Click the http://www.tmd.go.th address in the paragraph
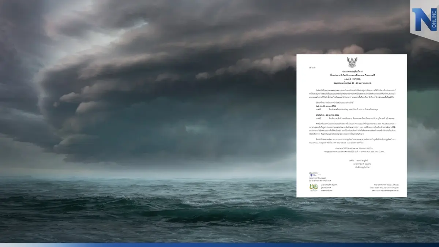439x247 pixels. (x=318, y=143)
